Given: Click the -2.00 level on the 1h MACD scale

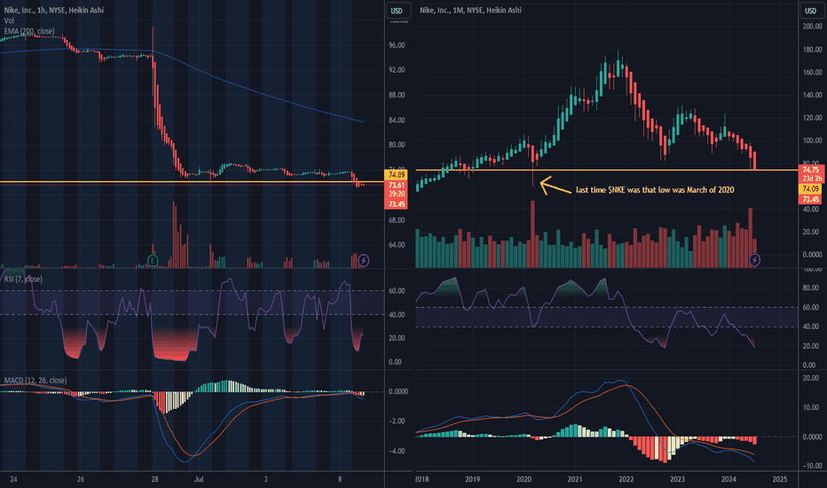Looking at the screenshot, I should click(x=397, y=421).
